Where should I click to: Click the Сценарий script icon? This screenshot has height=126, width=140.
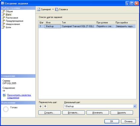[x=39, y=9]
